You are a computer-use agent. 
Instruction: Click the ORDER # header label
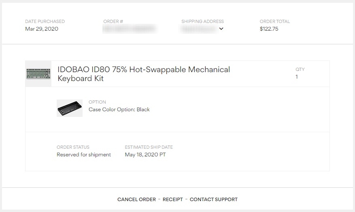(113, 21)
